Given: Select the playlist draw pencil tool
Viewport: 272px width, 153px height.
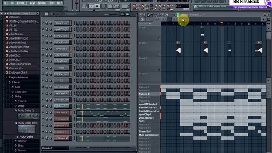Looking at the screenshot, I should (x=149, y=15).
